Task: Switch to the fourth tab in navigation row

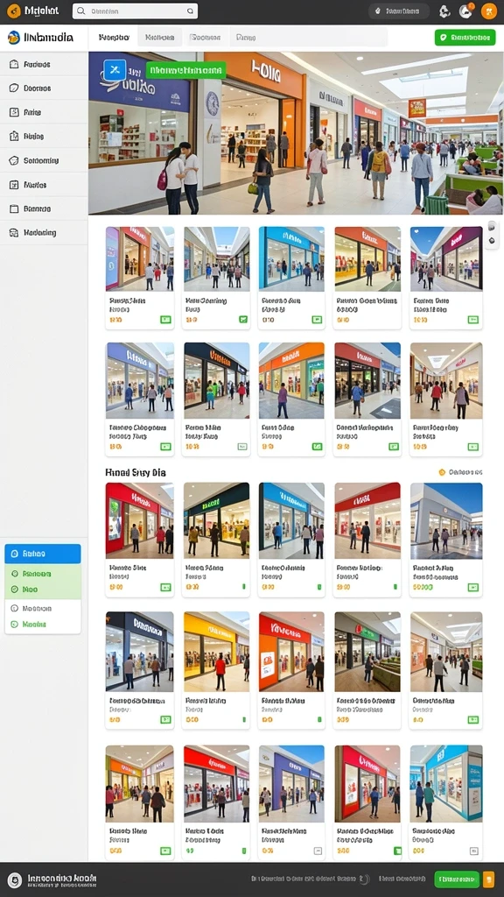Action: click(x=246, y=37)
